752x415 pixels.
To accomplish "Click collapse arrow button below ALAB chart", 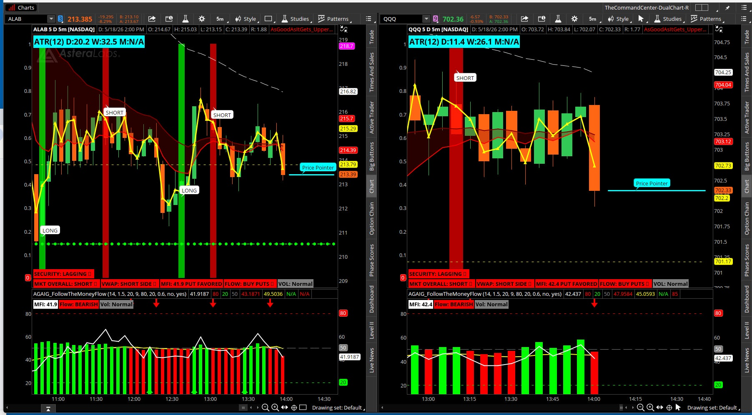I will (x=48, y=409).
